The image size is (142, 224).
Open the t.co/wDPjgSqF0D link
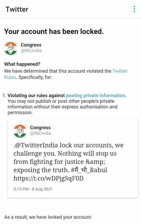pos(48,178)
